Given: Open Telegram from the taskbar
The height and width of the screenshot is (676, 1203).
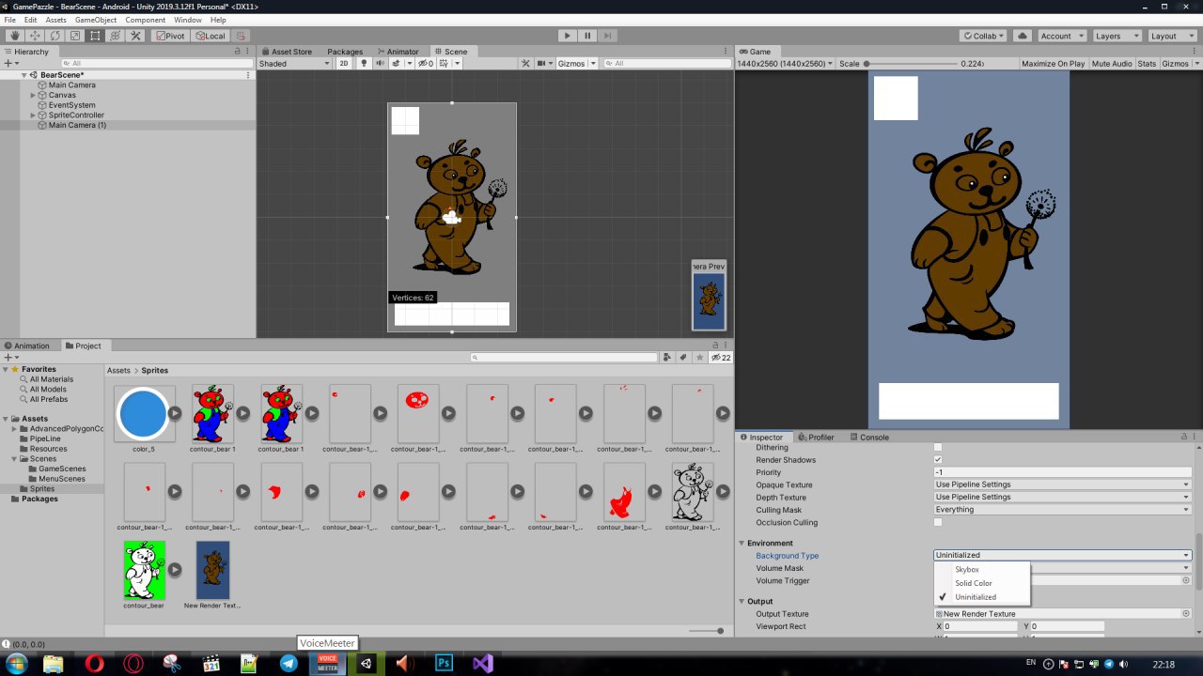Looking at the screenshot, I should point(289,663).
